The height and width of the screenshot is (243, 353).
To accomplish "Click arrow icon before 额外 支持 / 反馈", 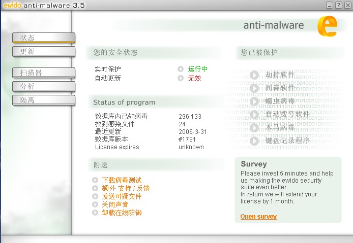I will (95, 188).
